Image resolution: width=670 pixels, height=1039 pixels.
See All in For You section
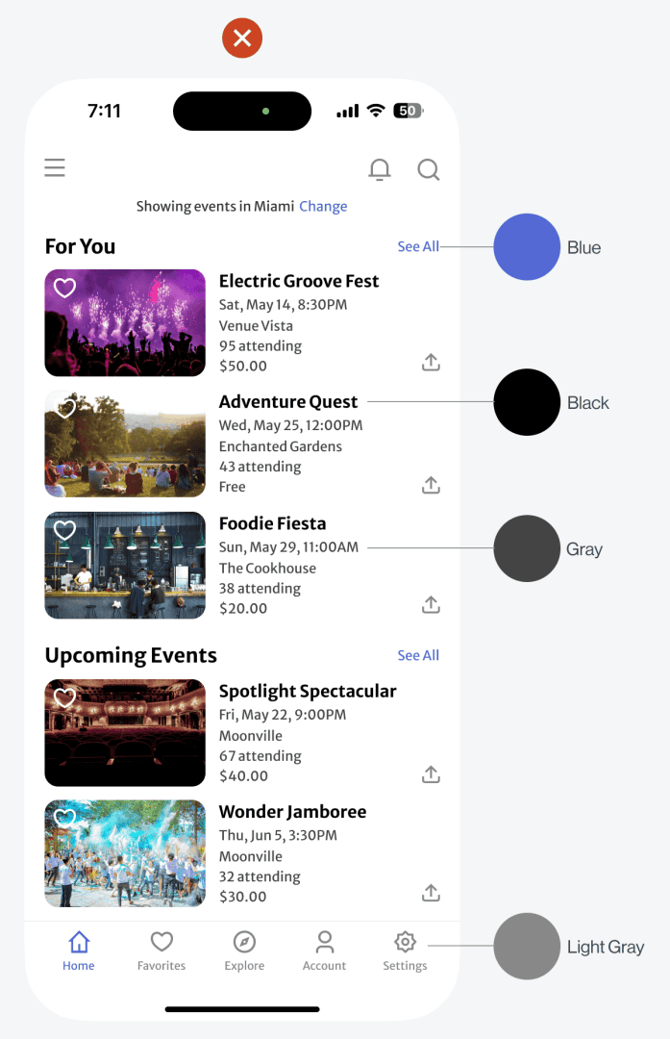click(418, 246)
